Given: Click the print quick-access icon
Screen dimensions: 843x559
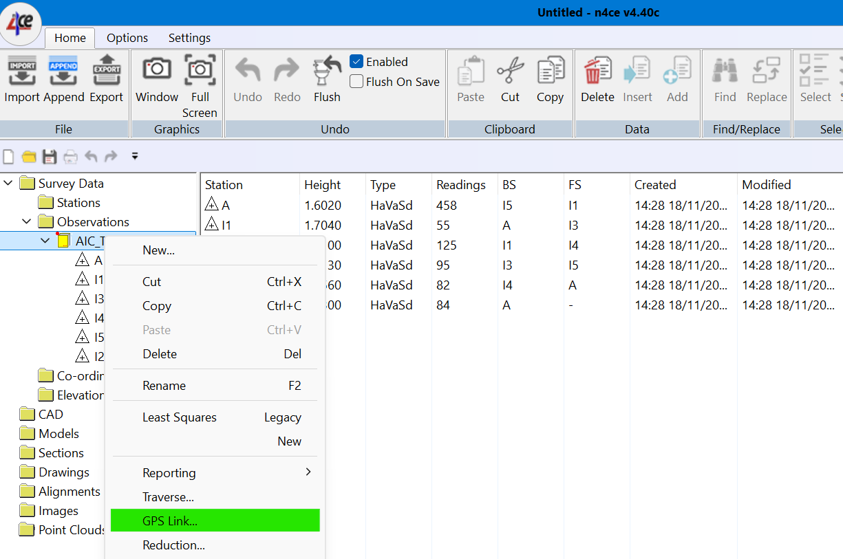Looking at the screenshot, I should [70, 157].
